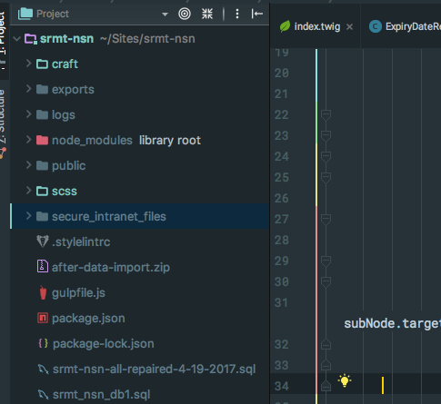Expand the public folder
This screenshot has height=404, width=441.
point(28,165)
